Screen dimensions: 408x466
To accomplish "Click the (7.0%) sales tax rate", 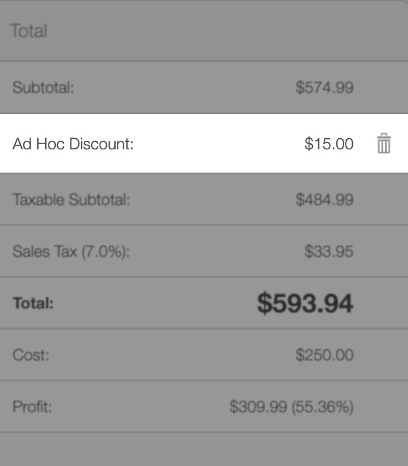I will (x=105, y=252).
